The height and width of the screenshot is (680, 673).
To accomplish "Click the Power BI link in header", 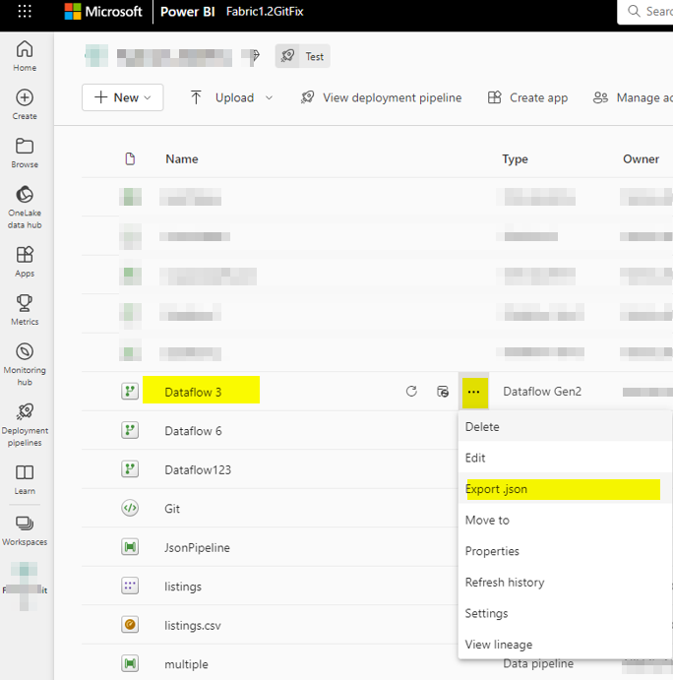I will (187, 11).
